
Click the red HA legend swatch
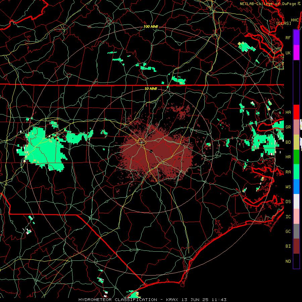296,112
